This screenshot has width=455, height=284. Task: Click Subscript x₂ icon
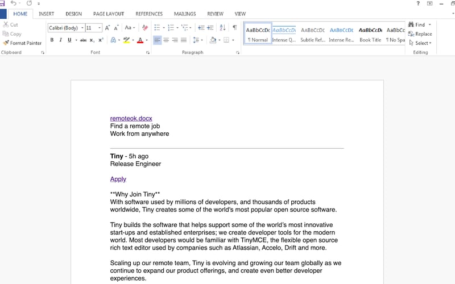click(x=92, y=40)
